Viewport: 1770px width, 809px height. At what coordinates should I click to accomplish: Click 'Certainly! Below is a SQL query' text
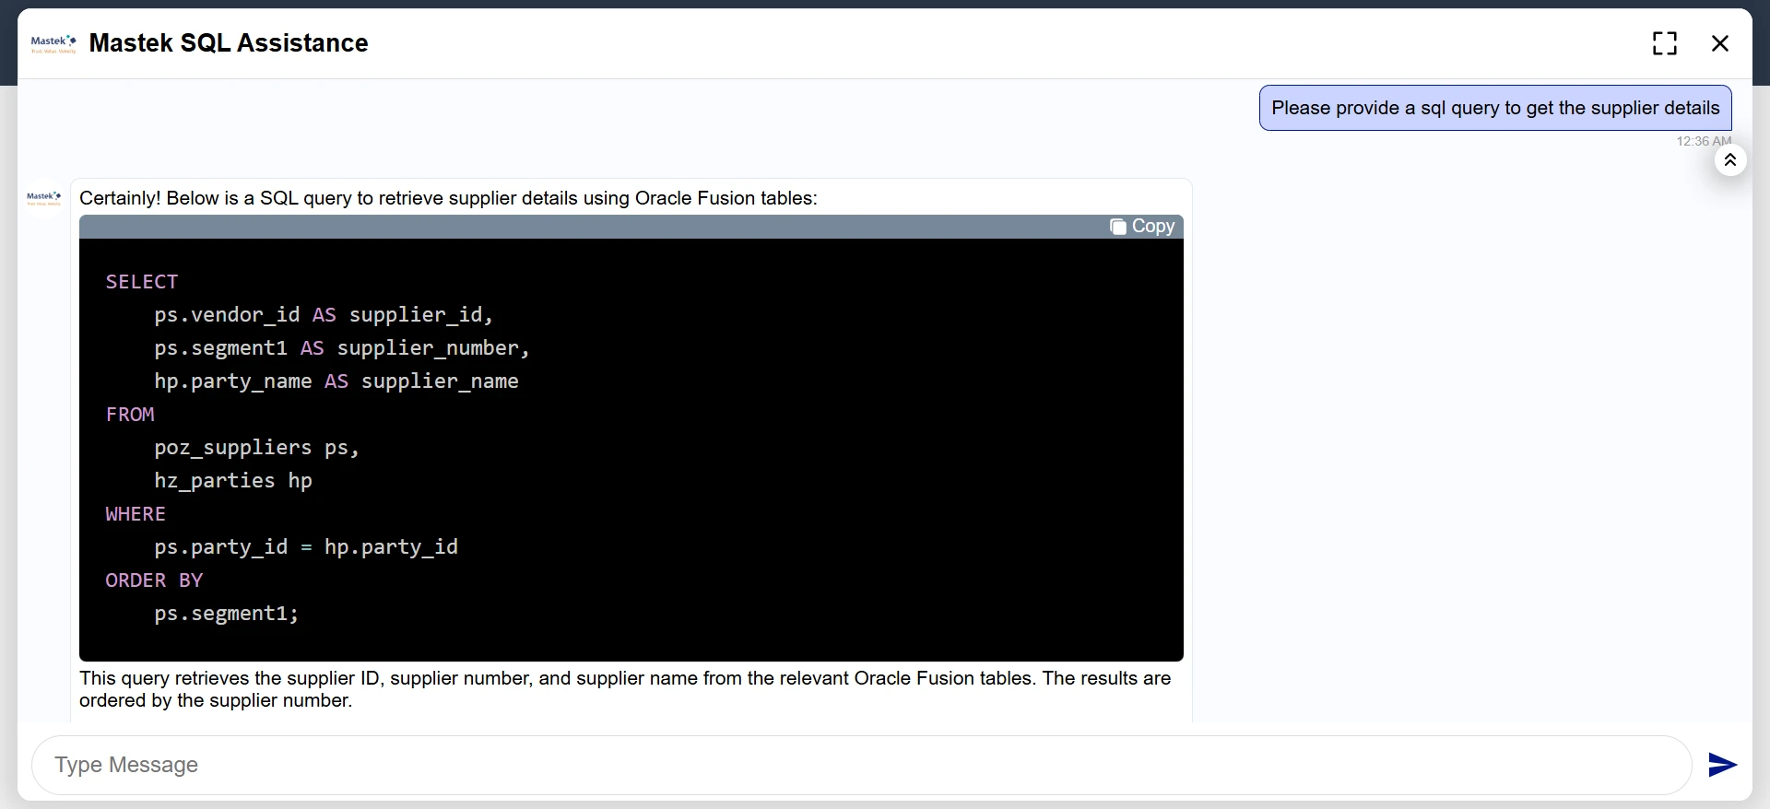448,198
